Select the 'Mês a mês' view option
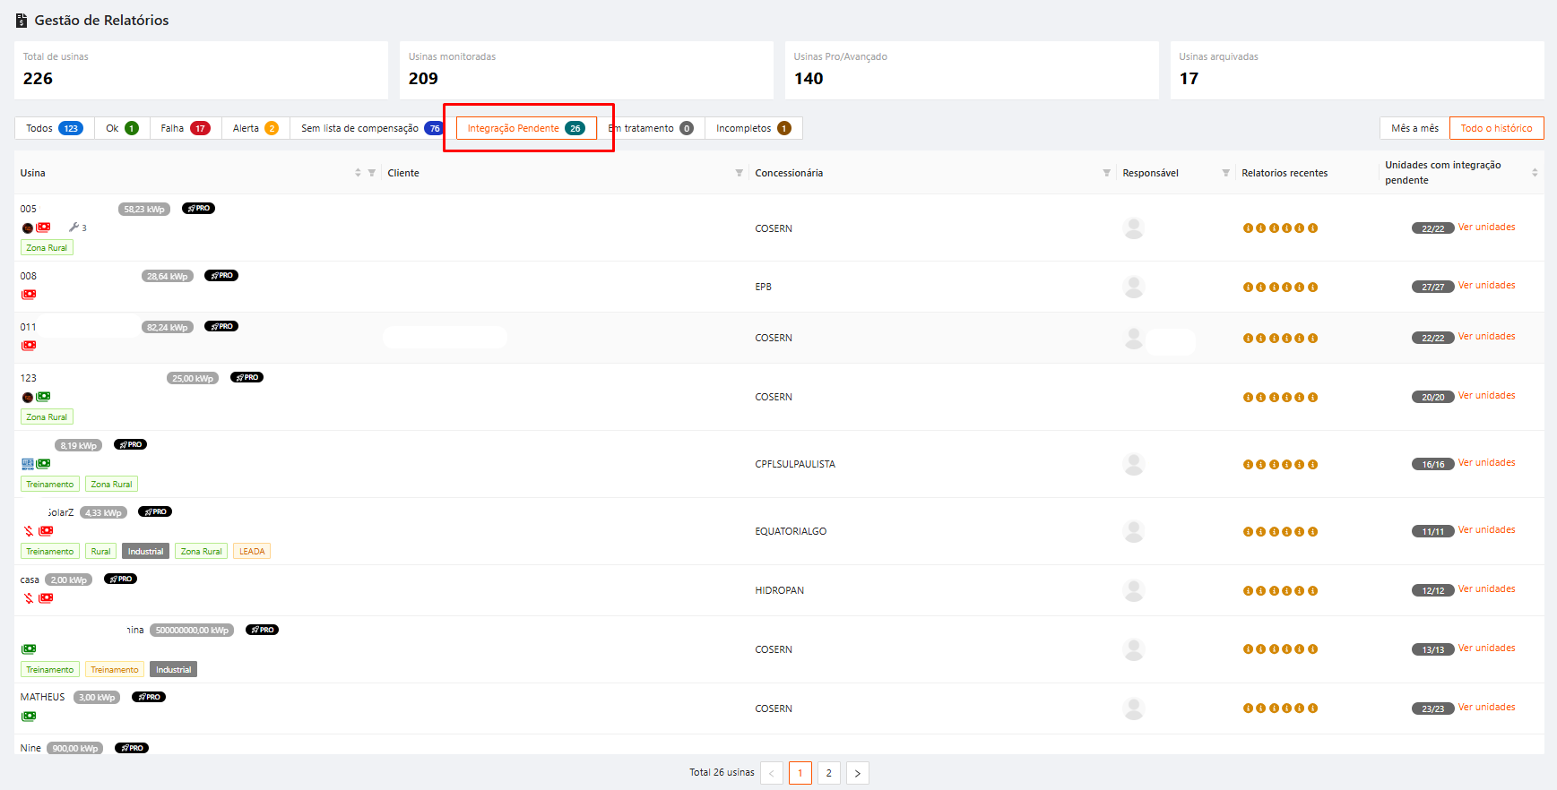 1414,128
